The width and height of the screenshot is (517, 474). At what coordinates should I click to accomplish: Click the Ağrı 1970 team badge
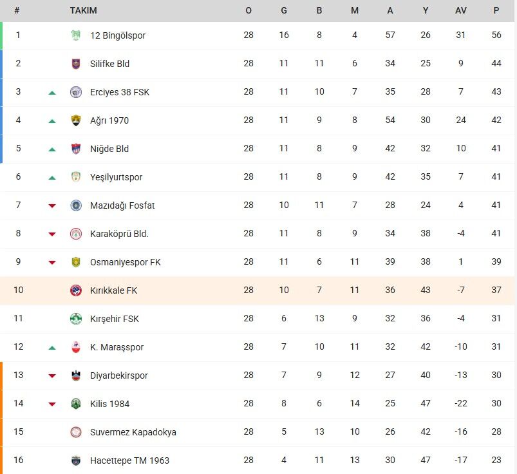click(x=76, y=120)
